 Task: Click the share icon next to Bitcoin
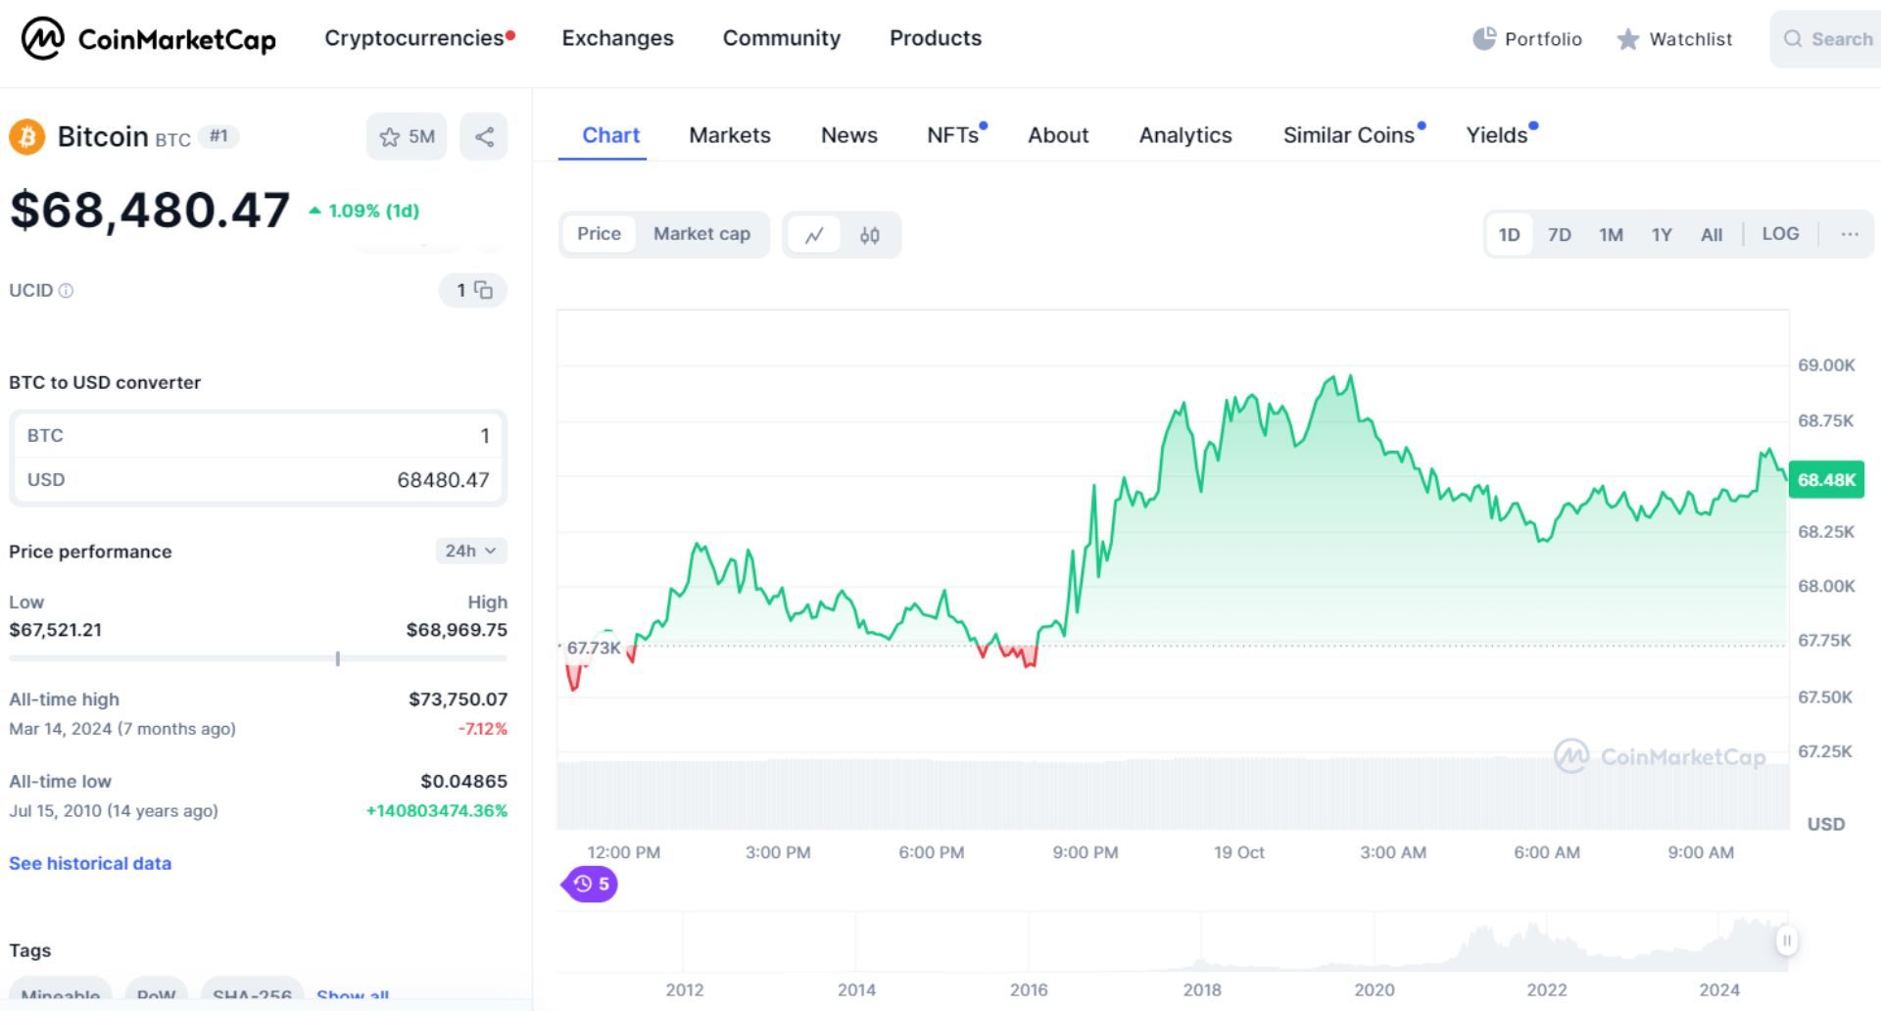[x=484, y=137]
